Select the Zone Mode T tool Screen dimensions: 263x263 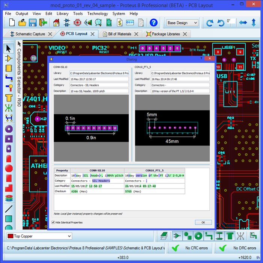point(9,98)
